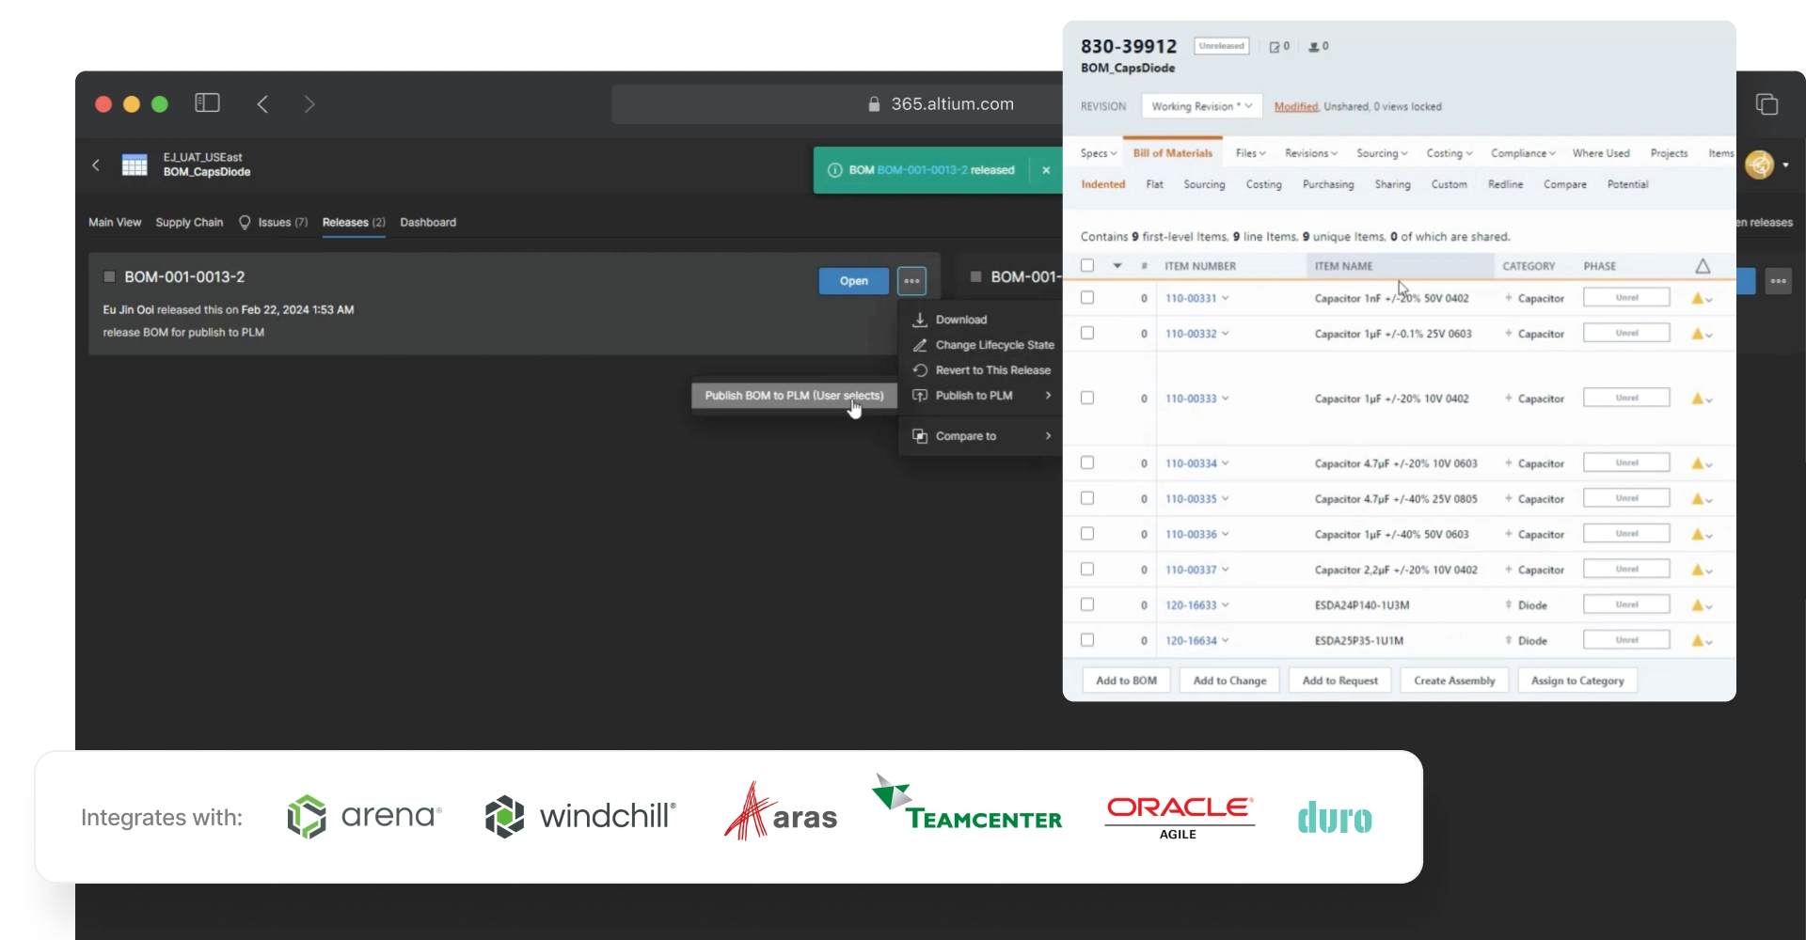
Task: Expand the Compliance dropdown tab
Action: point(1523,153)
